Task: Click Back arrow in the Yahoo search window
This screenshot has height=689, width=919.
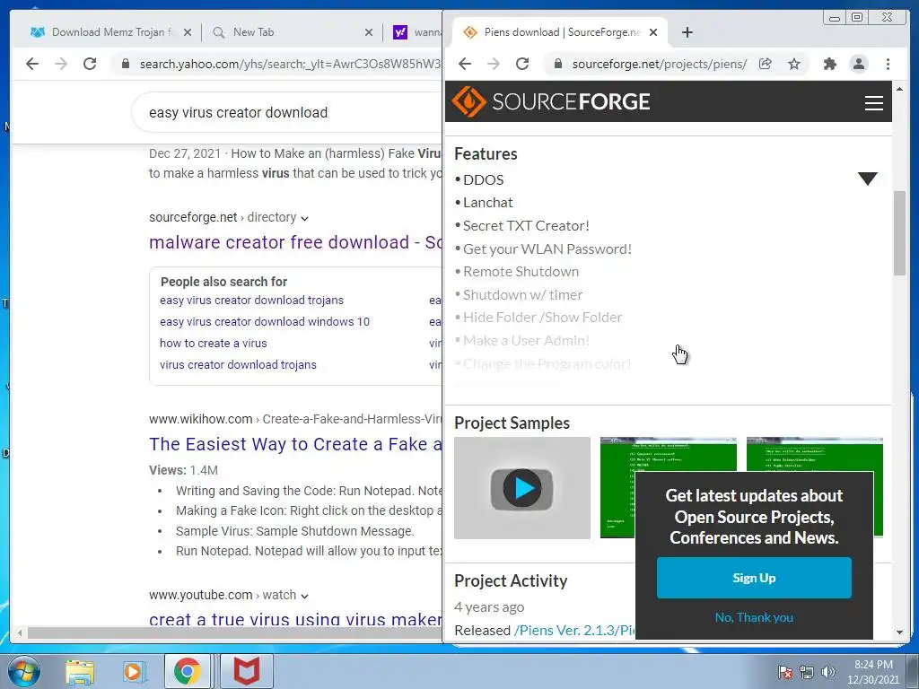Action: [32, 64]
